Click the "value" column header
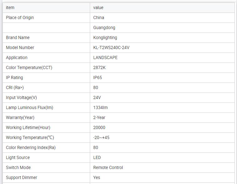Image resolution: width=237 pixels, height=184 pixels. (98, 7)
